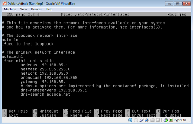Screen dimensions: 193x124
Task: Click the Right Ctrl host key label
Action: (x=180, y=120)
